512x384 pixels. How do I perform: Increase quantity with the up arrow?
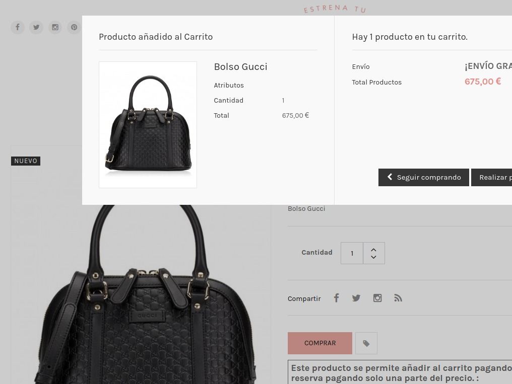pos(373,250)
